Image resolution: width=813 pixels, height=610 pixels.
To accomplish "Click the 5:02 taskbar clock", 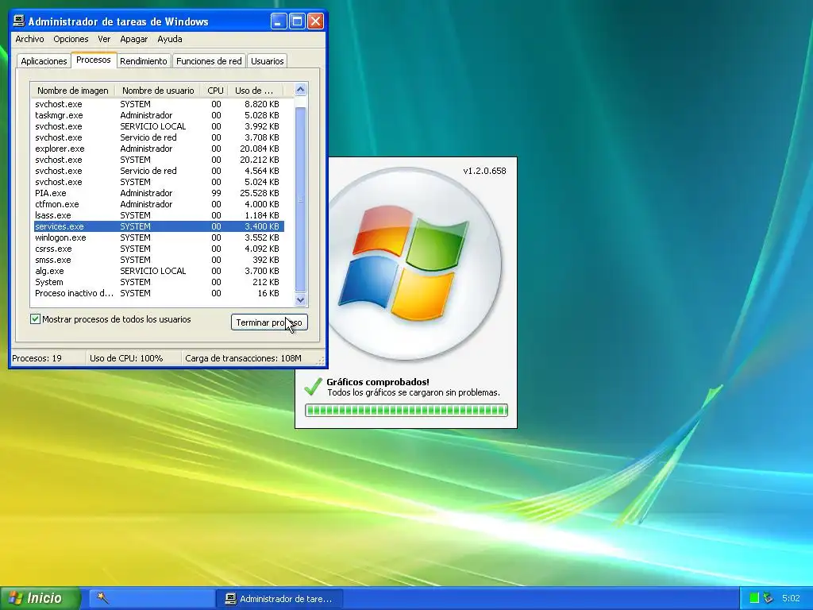I will tap(791, 598).
